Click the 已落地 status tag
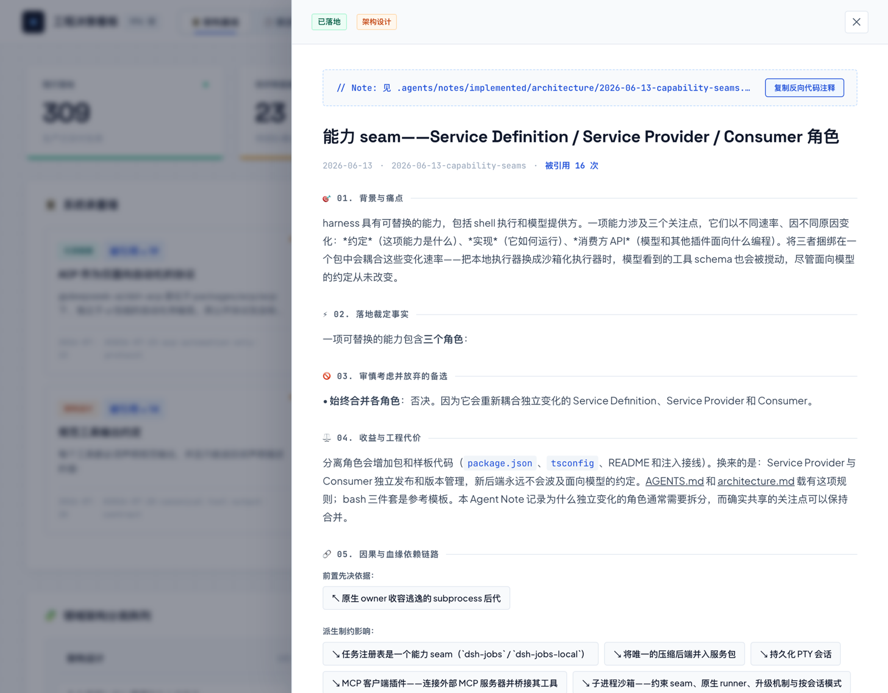The image size is (888, 693). tap(329, 22)
